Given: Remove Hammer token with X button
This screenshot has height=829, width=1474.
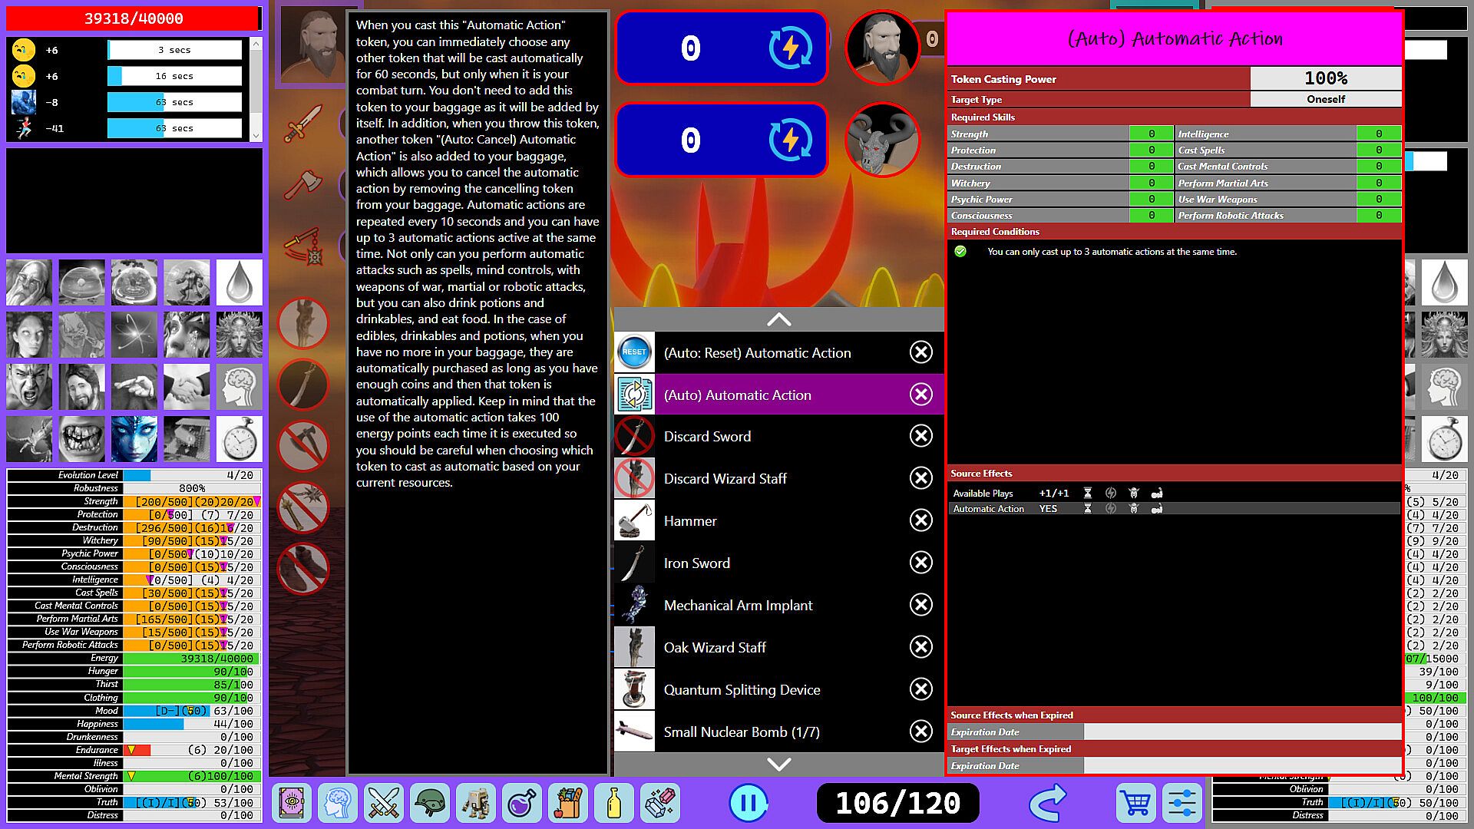Looking at the screenshot, I should point(920,520).
